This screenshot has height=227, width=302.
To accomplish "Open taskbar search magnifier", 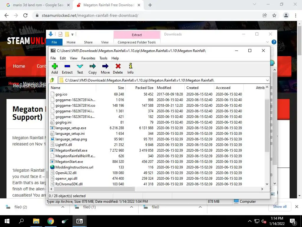I will click(21, 221).
